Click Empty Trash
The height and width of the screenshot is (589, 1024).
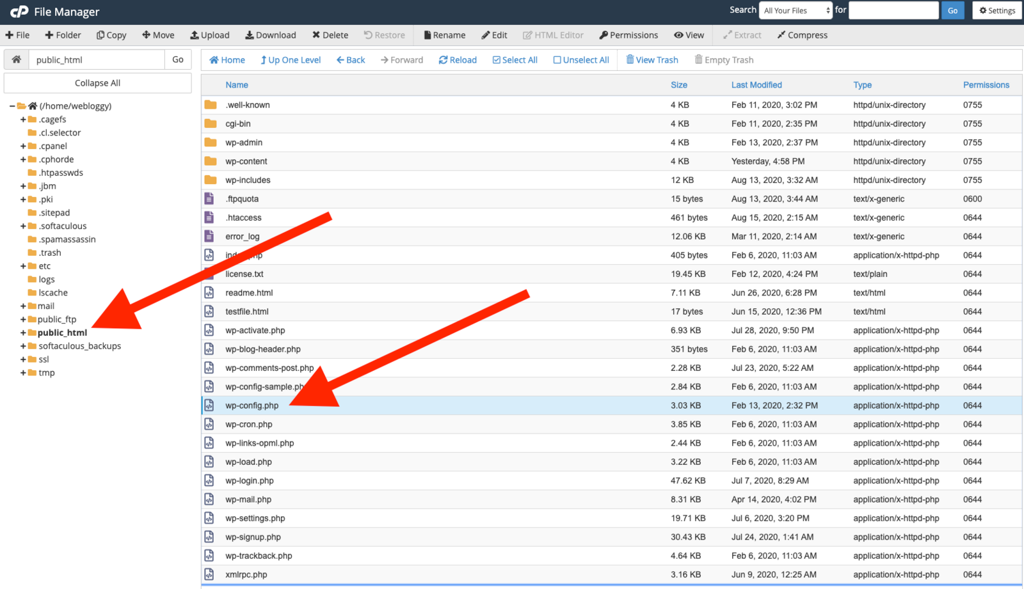724,60
